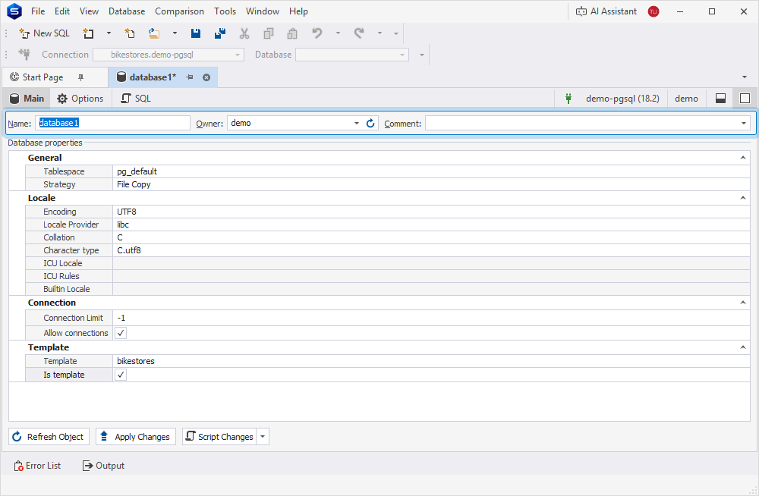
Task: Open the Connection combo box
Action: point(168,55)
